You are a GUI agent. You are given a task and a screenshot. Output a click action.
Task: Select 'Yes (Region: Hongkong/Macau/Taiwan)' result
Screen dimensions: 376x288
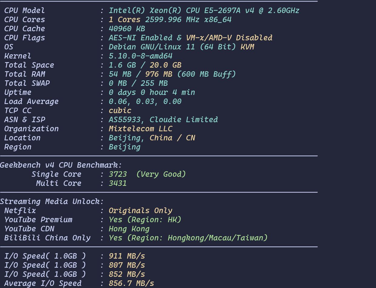[188, 238]
